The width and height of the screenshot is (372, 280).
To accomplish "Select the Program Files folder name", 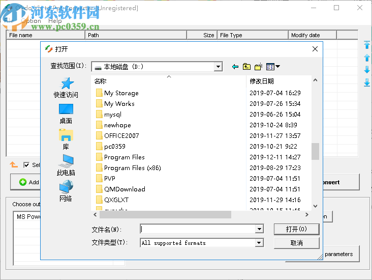I will tap(125, 157).
